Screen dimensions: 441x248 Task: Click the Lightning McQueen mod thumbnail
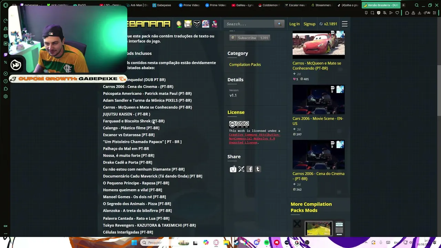[x=318, y=44]
